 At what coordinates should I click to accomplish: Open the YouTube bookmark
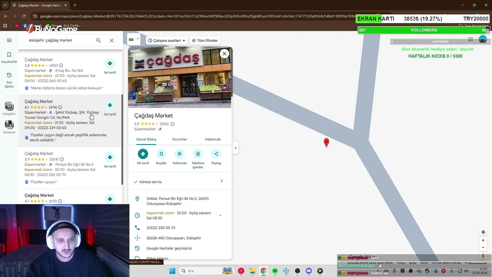coord(17,26)
